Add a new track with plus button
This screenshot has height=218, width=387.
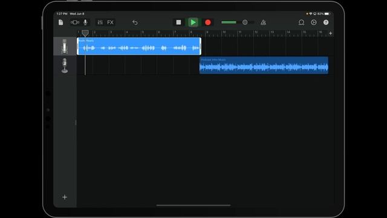(x=65, y=197)
